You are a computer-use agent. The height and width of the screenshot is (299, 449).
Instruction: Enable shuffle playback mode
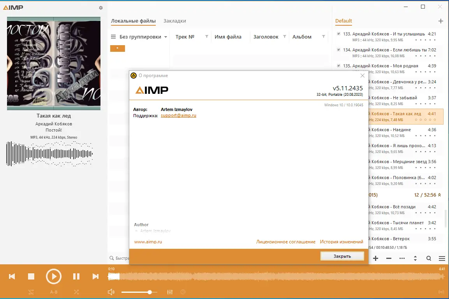click(x=76, y=292)
